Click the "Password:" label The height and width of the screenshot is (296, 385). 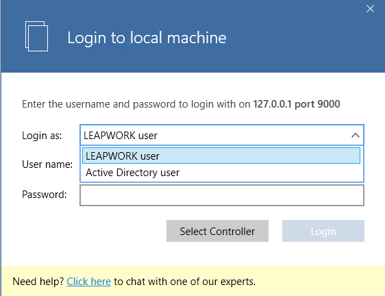pyautogui.click(x=45, y=195)
